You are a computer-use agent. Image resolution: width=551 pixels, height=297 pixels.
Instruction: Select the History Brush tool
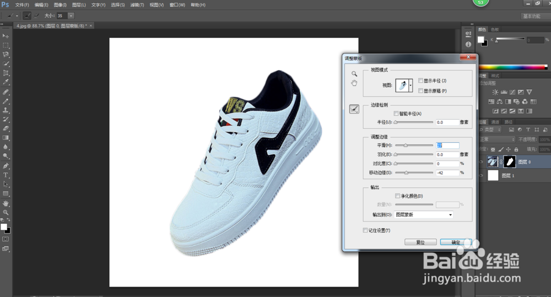[6, 120]
